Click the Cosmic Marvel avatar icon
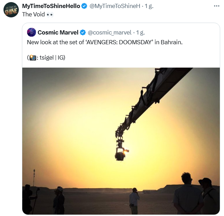Image resolution: width=224 pixels, height=216 pixels. point(31,32)
